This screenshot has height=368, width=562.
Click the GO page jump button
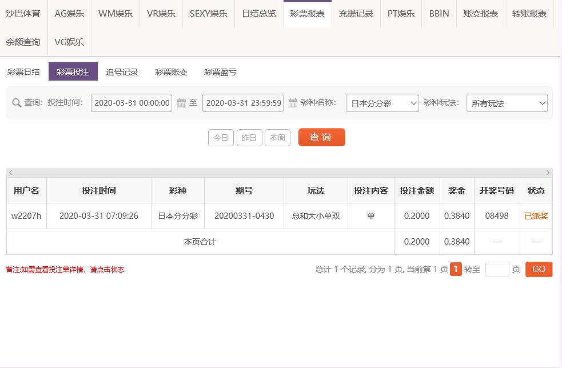tap(539, 269)
